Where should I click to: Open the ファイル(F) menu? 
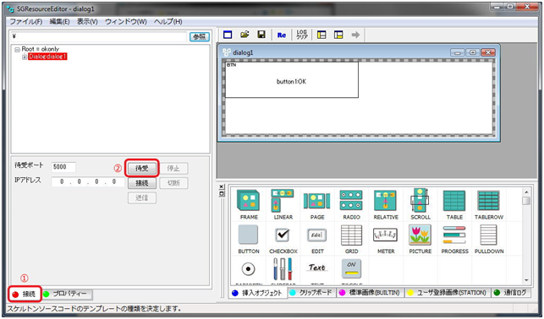(25, 21)
